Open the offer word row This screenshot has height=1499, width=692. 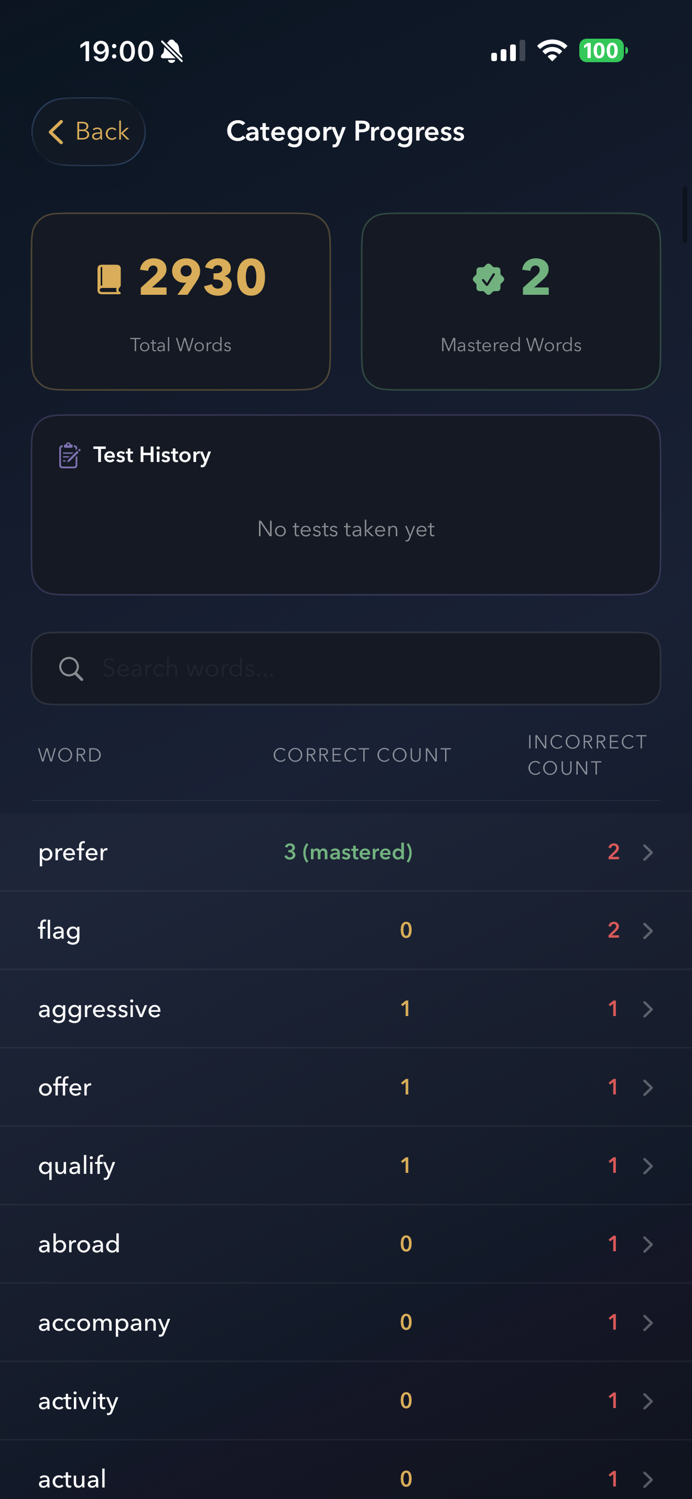point(345,1088)
